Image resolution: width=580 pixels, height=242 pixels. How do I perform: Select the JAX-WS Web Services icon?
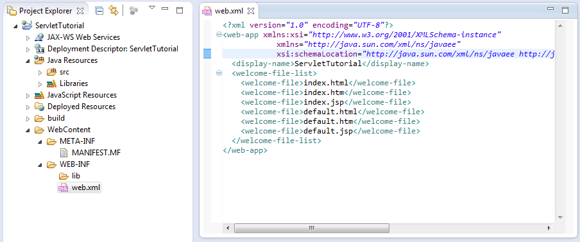39,37
